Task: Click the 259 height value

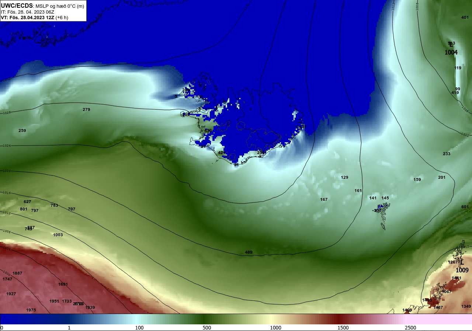Action: (22, 130)
